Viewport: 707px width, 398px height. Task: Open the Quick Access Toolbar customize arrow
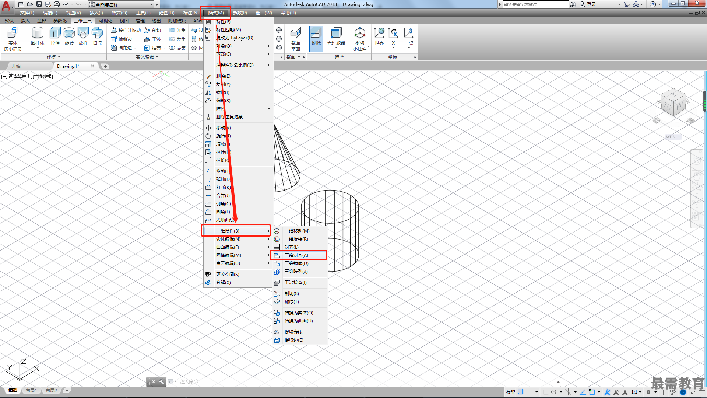(x=157, y=4)
